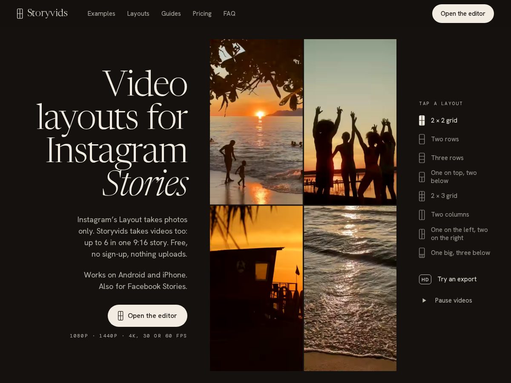Click the Pause videos label
This screenshot has width=511, height=383.
[x=454, y=300]
